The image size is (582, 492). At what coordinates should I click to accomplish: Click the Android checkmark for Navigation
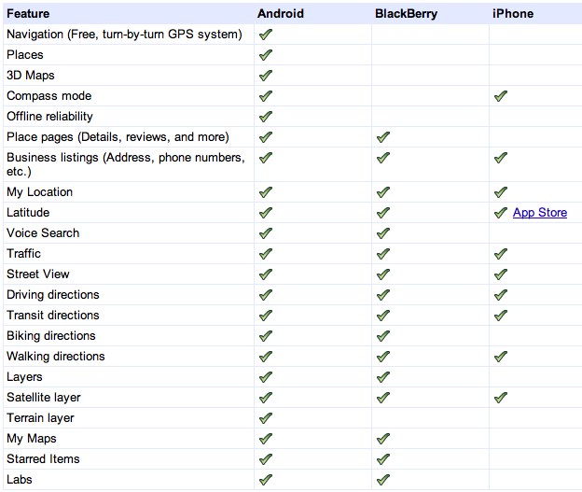(x=266, y=35)
